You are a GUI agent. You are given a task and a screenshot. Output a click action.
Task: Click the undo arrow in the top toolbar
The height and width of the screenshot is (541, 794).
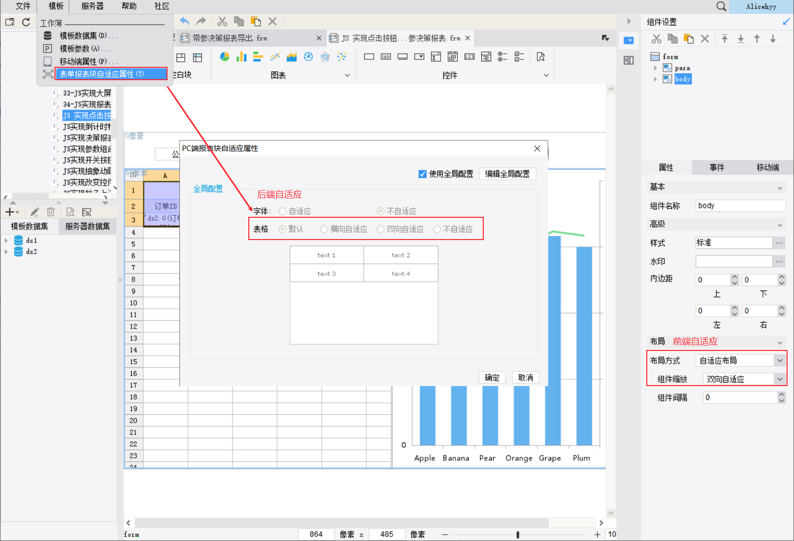point(184,21)
